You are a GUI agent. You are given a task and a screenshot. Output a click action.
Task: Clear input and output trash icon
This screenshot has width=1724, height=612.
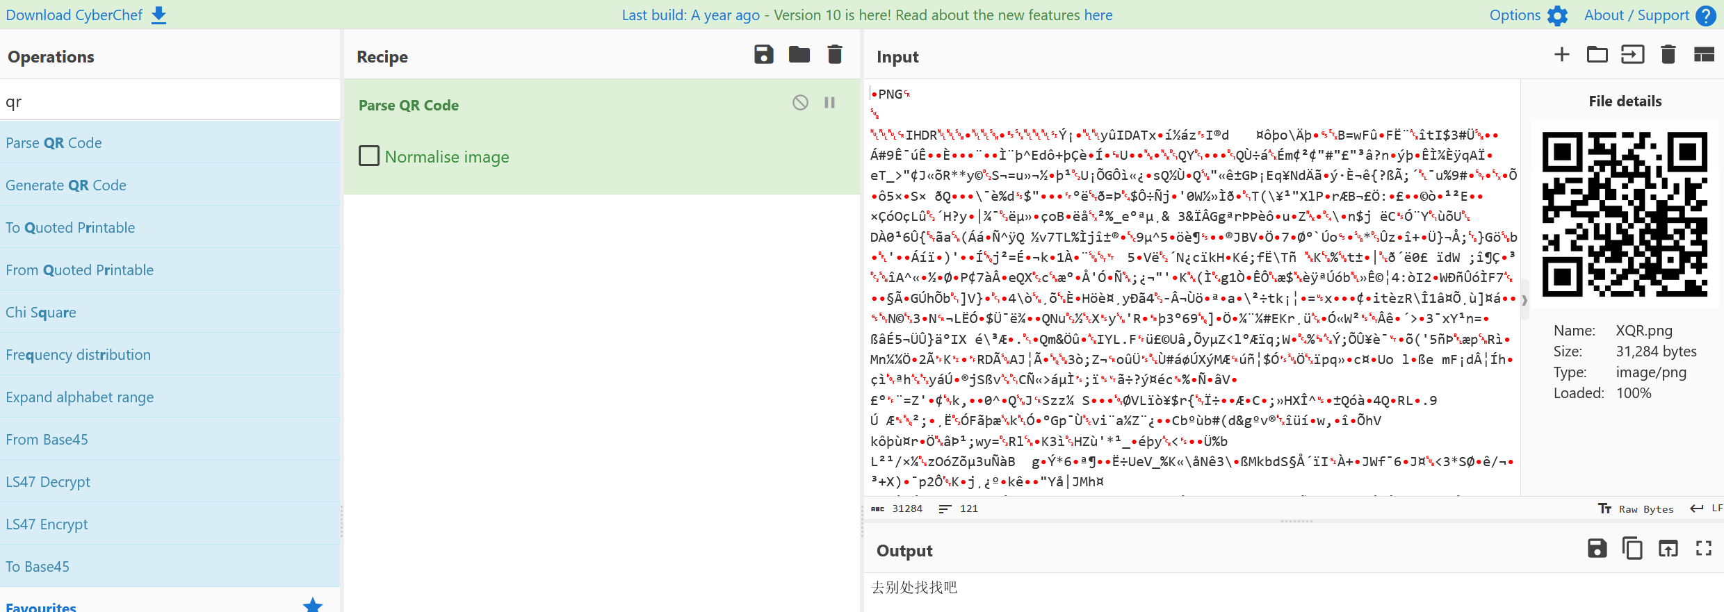pyautogui.click(x=1668, y=54)
